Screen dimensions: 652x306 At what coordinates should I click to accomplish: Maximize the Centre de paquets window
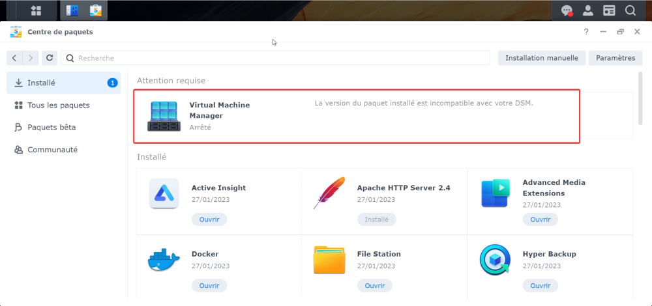(x=621, y=31)
